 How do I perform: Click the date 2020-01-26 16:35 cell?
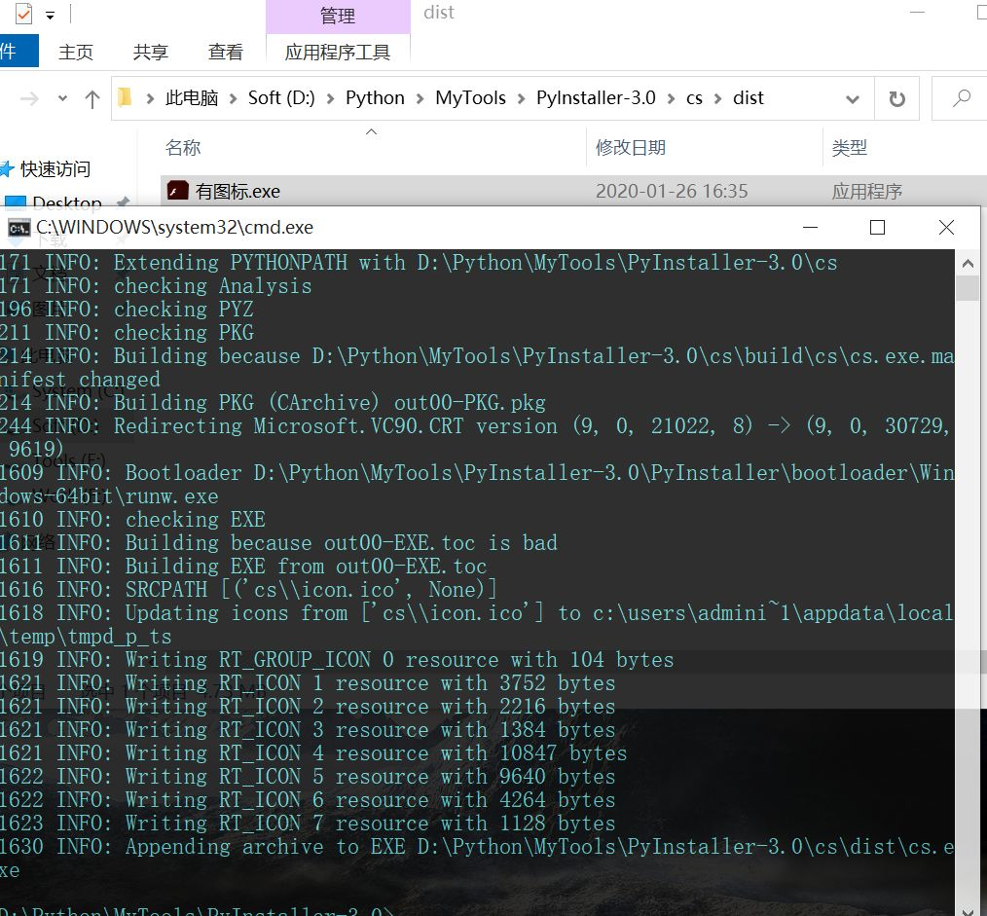tap(672, 191)
